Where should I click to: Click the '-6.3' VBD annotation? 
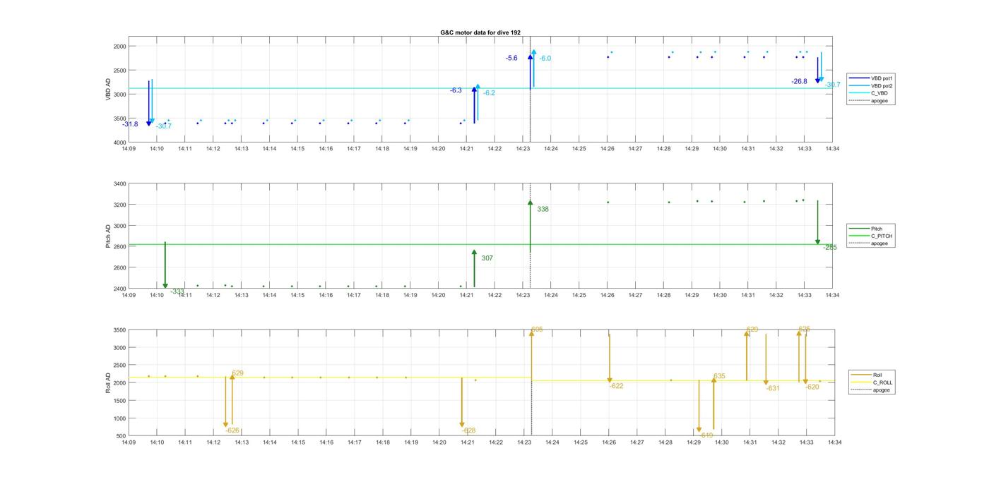(x=456, y=90)
